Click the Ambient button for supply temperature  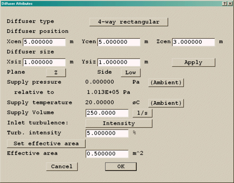(166, 103)
